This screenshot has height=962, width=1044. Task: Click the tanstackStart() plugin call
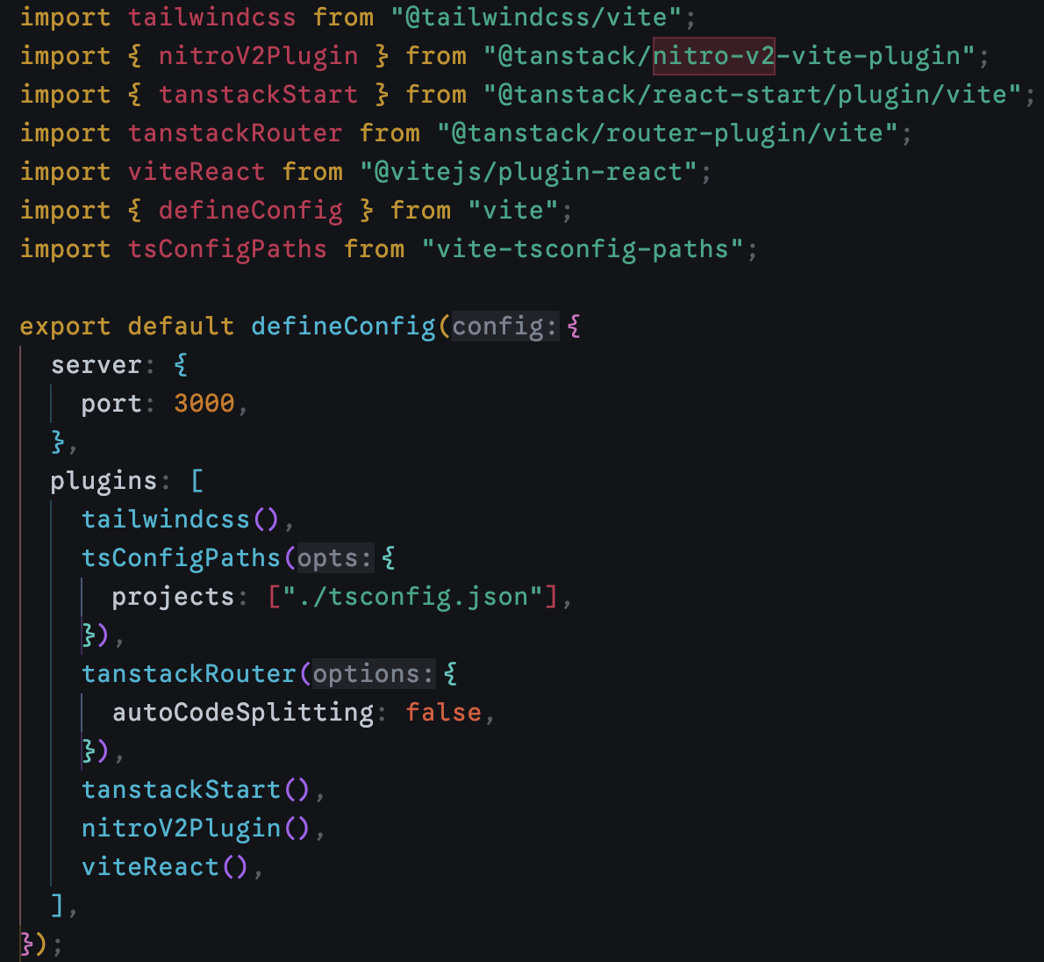point(196,790)
